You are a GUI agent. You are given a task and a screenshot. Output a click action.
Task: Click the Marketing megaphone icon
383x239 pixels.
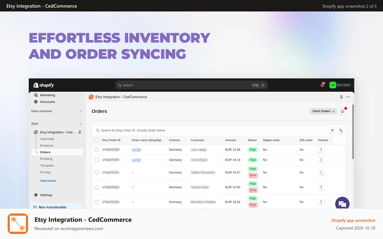36,95
